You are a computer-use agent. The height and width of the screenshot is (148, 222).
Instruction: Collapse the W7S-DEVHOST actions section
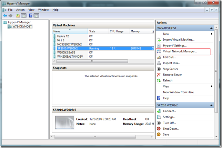(x=211, y=28)
